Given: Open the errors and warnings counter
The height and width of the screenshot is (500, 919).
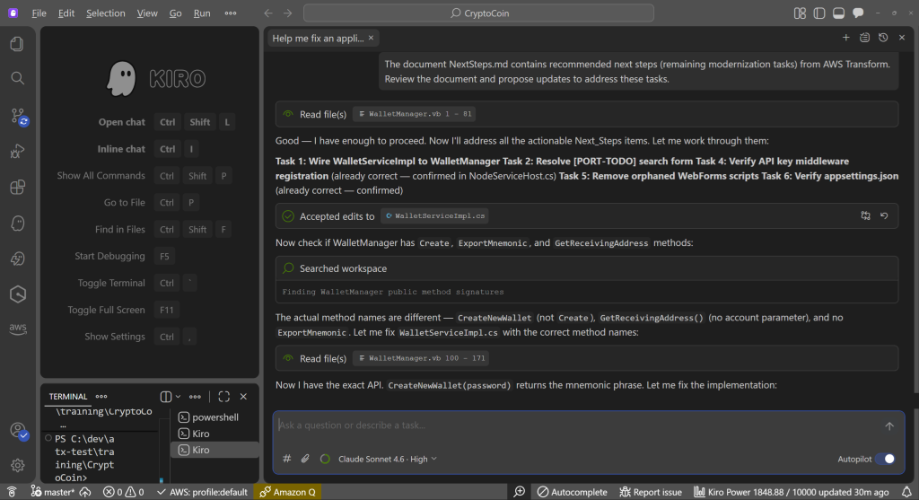Looking at the screenshot, I should 123,493.
